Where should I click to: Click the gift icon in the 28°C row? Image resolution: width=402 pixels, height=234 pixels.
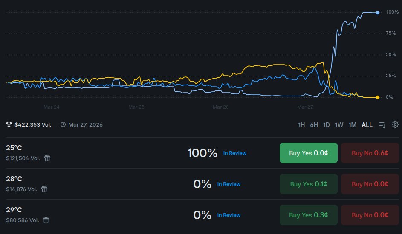click(44, 189)
